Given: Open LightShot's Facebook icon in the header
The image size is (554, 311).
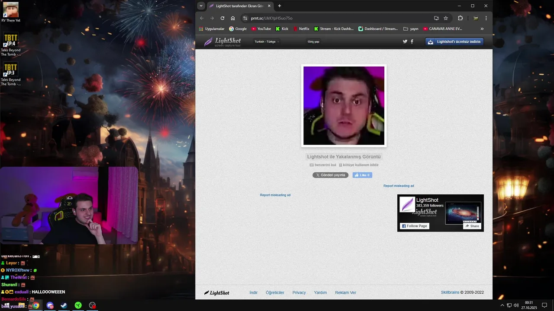Looking at the screenshot, I should pos(412,42).
